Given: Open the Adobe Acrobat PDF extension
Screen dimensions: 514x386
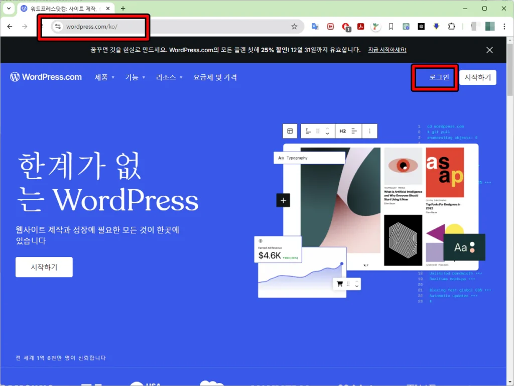Looking at the screenshot, I should 360,27.
